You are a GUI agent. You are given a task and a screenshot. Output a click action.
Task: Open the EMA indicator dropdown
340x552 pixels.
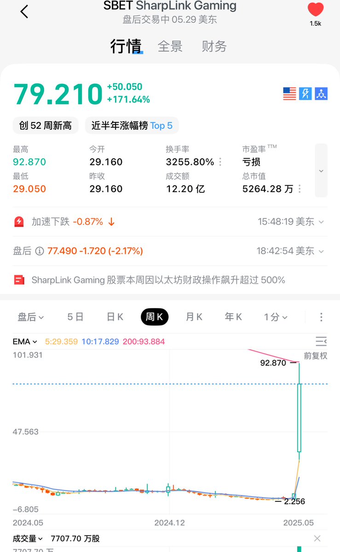coord(25,342)
